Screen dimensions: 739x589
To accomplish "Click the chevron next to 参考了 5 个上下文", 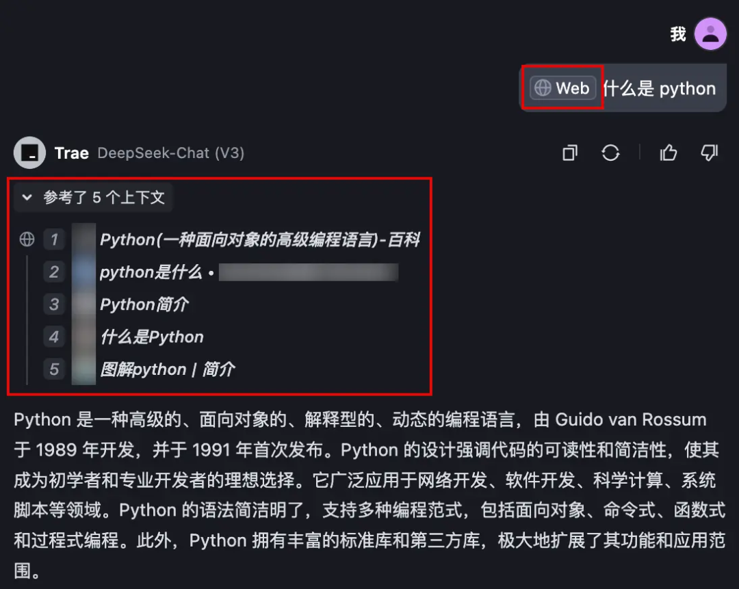I will pyautogui.click(x=27, y=198).
